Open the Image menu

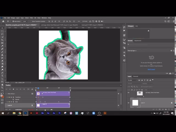tap(13, 18)
